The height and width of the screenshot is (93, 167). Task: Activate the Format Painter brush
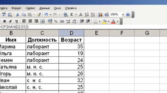[x=39, y=14]
